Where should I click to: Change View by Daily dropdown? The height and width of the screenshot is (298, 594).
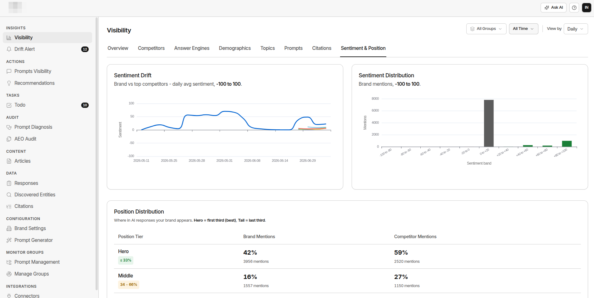(576, 29)
